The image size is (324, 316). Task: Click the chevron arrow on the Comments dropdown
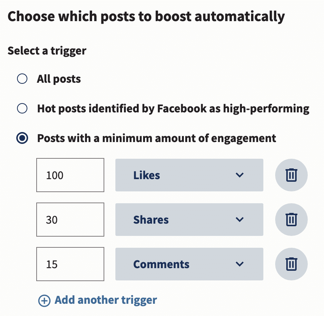[x=240, y=264]
